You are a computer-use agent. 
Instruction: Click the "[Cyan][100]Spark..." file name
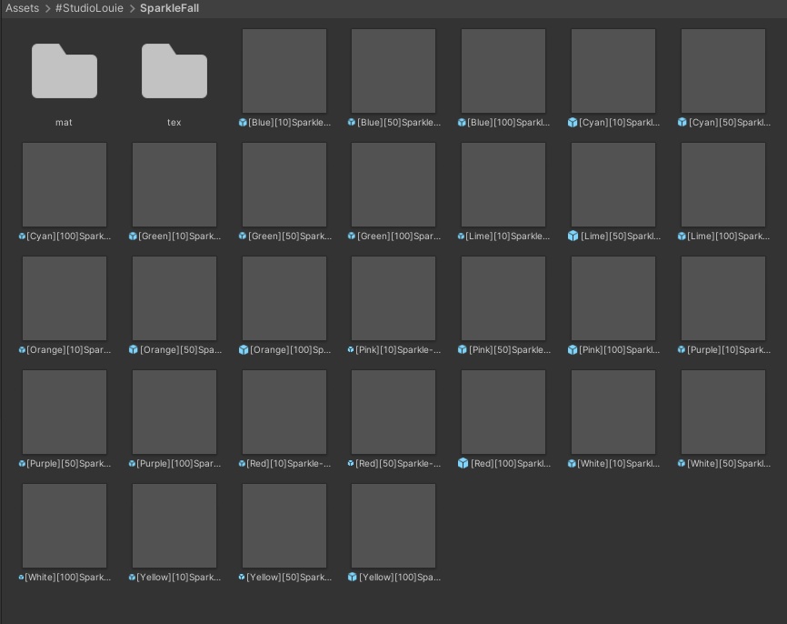click(x=68, y=237)
